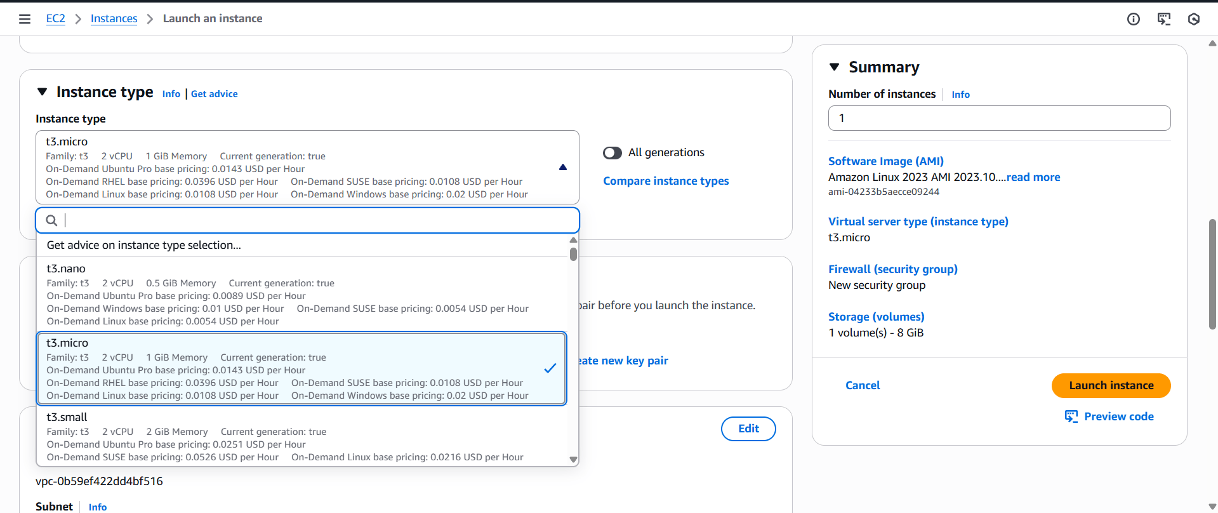Go to EC2 breadcrumb link
Viewport: 1218px width, 513px height.
(x=56, y=18)
